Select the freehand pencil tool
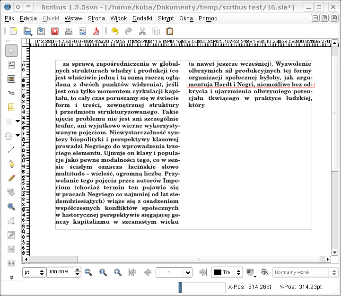Image resolution: width=341 pixels, height=296 pixels. tap(11, 178)
